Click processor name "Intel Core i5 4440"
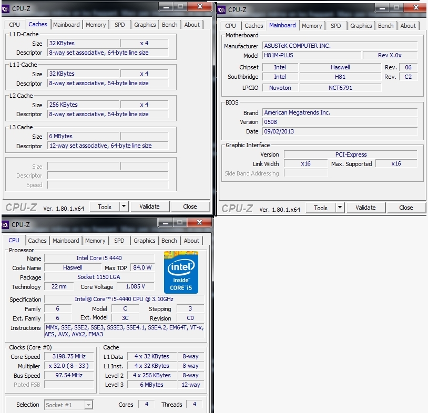The image size is (428, 413). point(99,258)
